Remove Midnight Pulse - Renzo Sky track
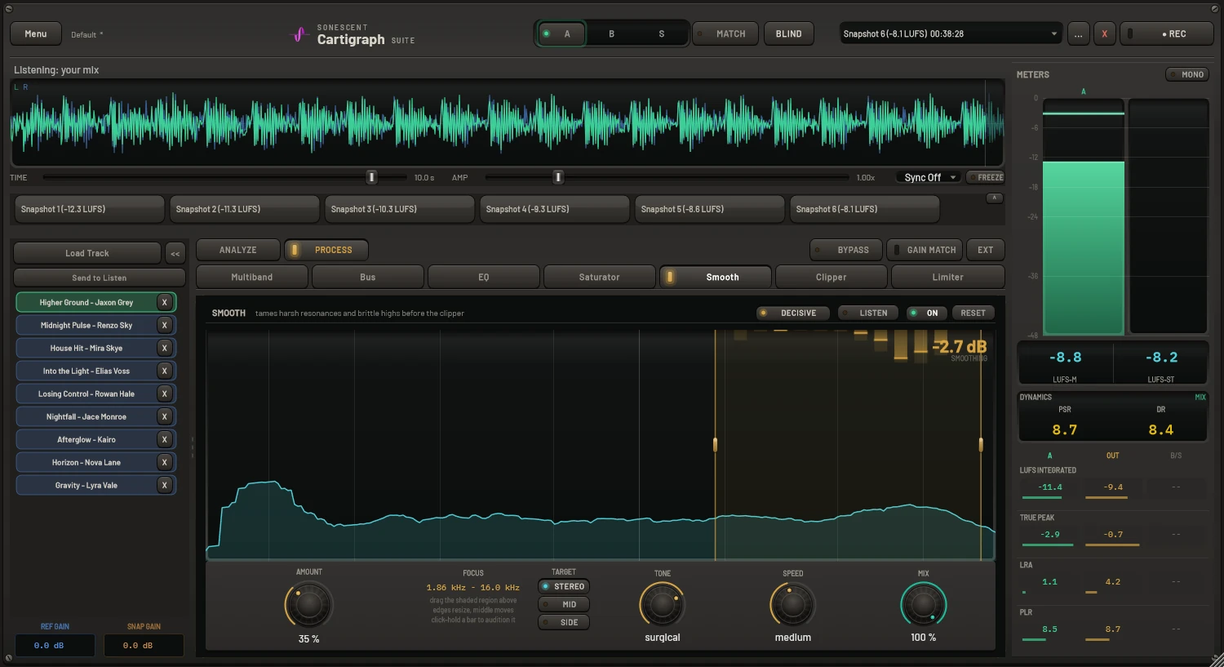The width and height of the screenshot is (1224, 667). [164, 325]
